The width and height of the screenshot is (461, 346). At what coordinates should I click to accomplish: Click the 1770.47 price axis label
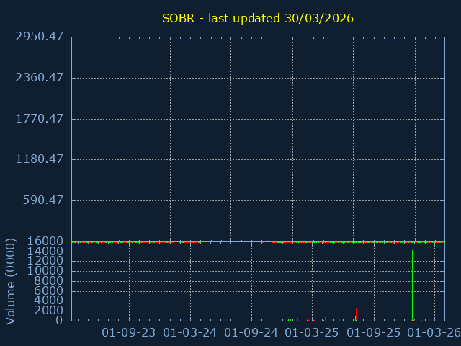tap(35, 119)
